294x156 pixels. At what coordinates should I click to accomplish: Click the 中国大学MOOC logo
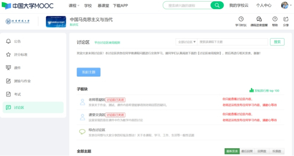[28, 6]
